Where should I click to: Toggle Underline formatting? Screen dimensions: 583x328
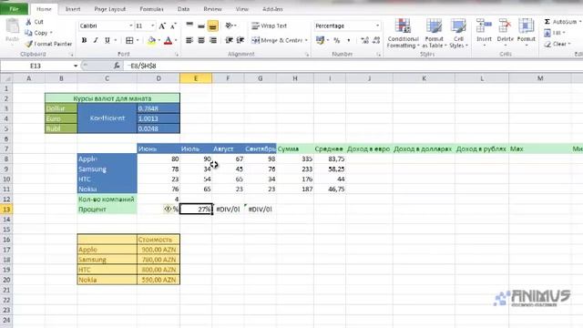(107, 40)
